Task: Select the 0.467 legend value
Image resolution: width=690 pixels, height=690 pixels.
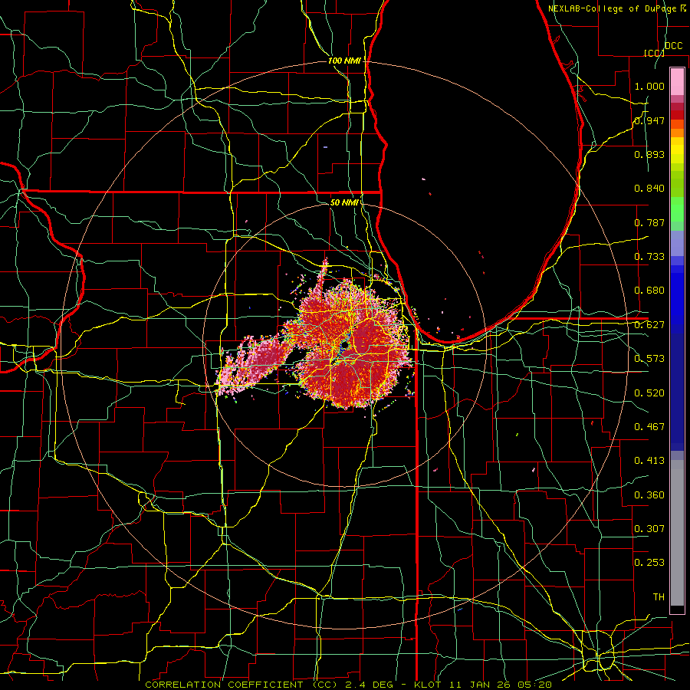Action: click(649, 427)
